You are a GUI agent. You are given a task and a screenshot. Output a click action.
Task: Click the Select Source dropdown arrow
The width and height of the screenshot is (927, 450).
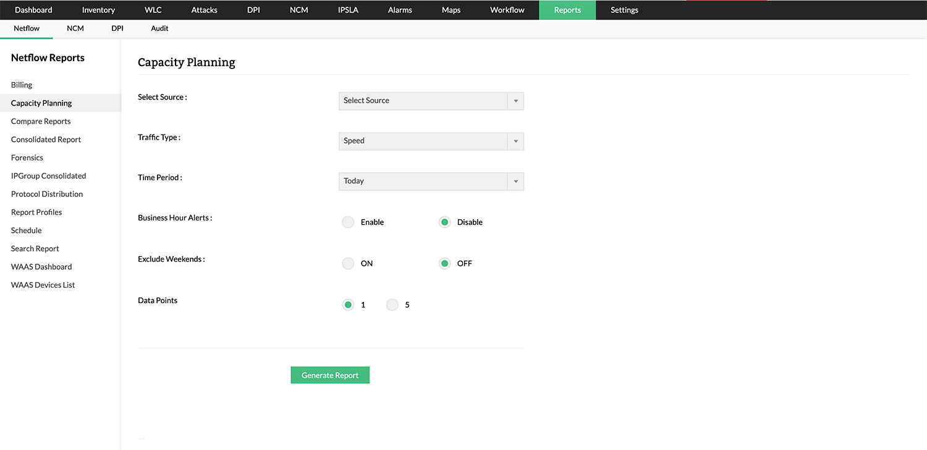click(516, 101)
